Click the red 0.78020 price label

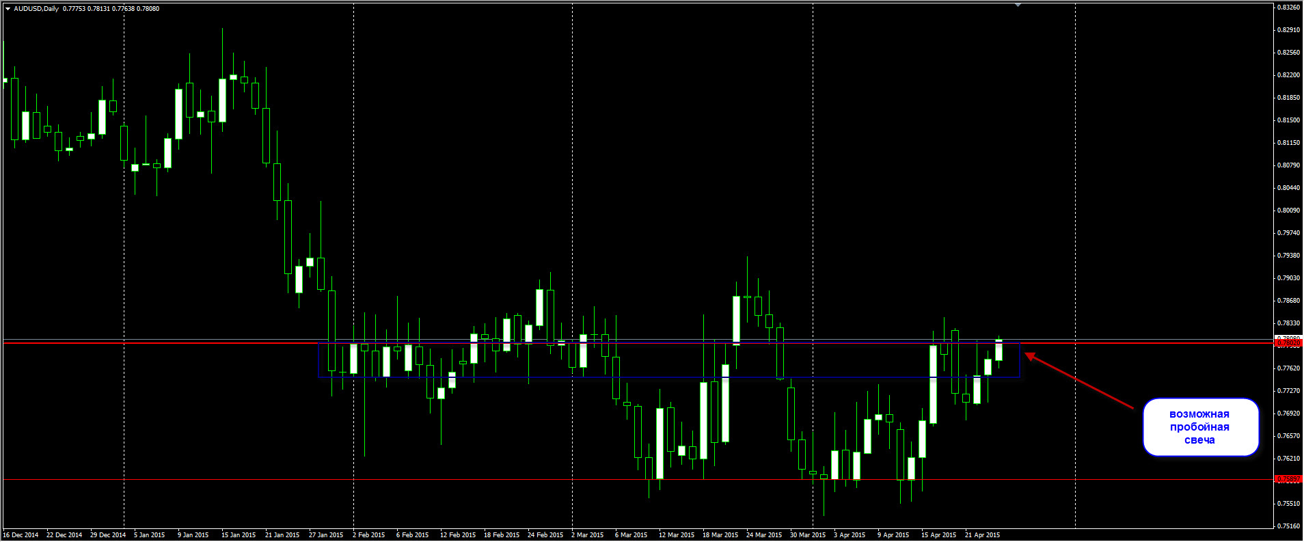[1288, 344]
